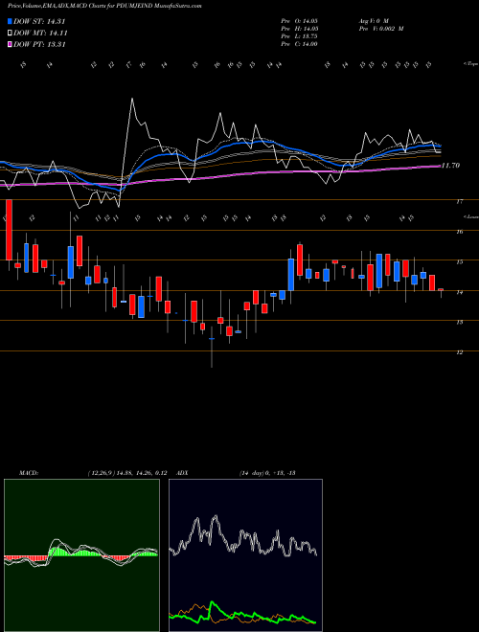Click the 'Pre H: 14.05' value
Viewport: 479px width, 632px height.
pyautogui.click(x=300, y=29)
